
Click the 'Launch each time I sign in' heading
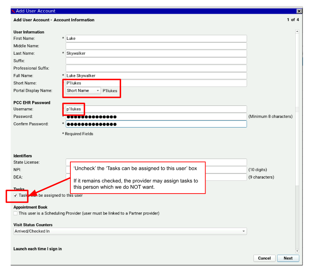coord(37,249)
